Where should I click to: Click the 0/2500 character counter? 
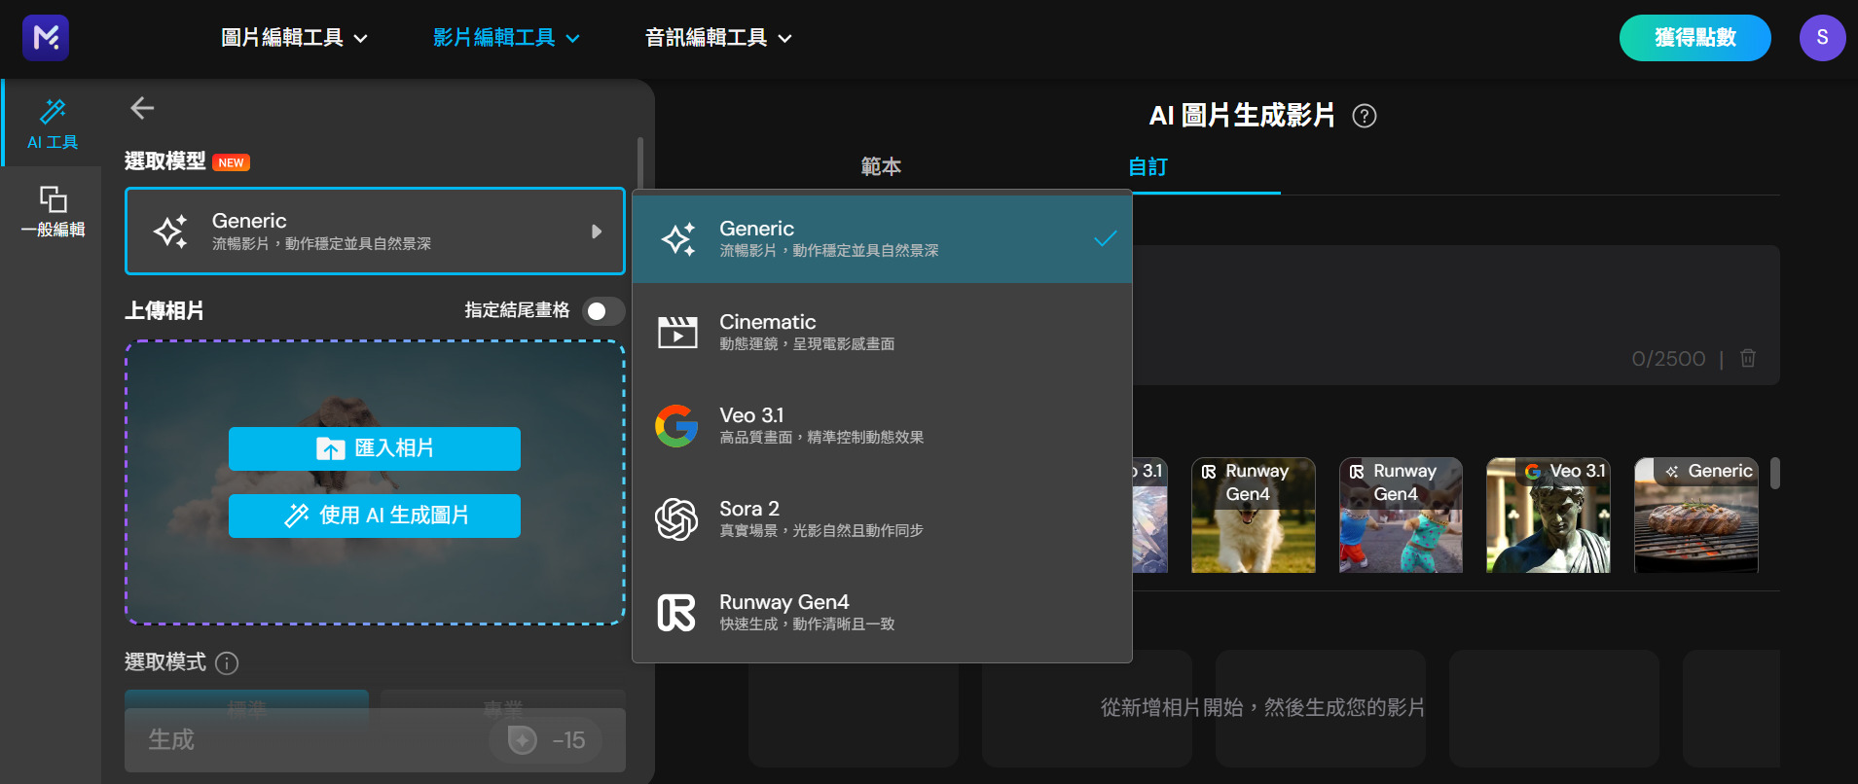1668,359
